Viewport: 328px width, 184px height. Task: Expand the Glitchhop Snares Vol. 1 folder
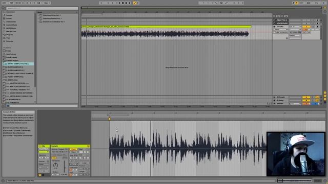tap(38, 18)
